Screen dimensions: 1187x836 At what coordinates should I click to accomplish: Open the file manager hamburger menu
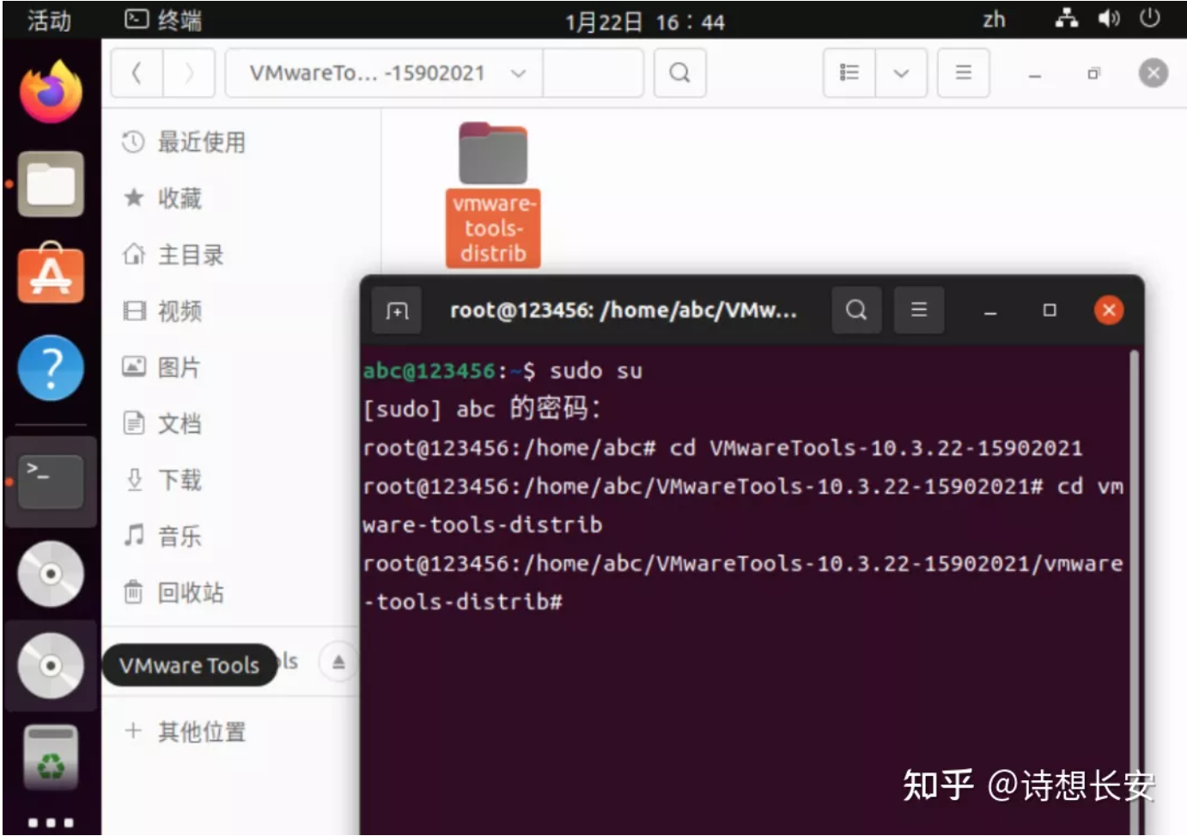coord(964,73)
